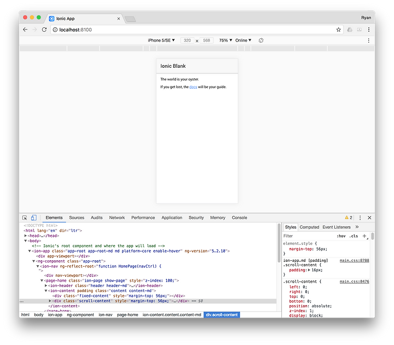Click the browser forward arrow
Image resolution: width=394 pixels, height=345 pixels.
click(34, 30)
